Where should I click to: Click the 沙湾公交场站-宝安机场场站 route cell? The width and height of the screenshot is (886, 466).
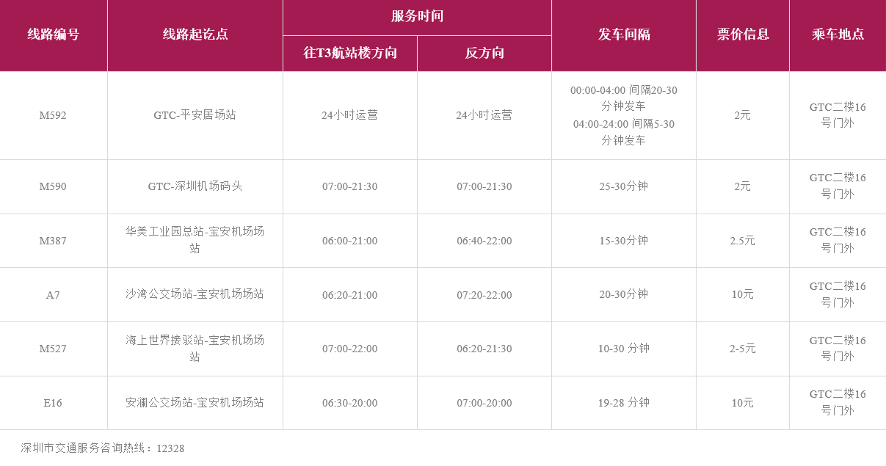click(x=195, y=294)
